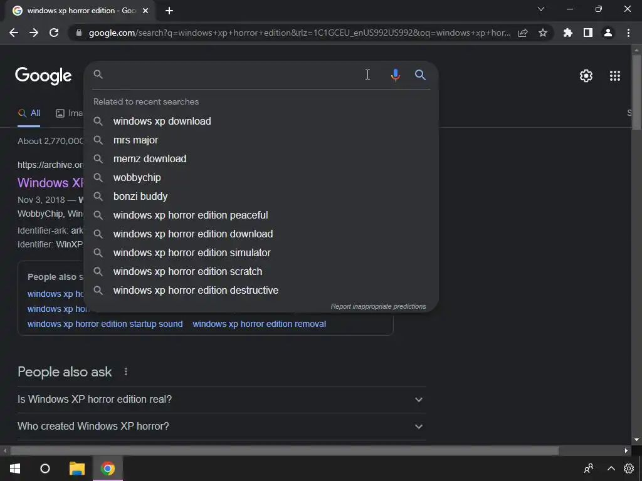Go back to the previous page
This screenshot has height=481, width=642.
point(14,33)
